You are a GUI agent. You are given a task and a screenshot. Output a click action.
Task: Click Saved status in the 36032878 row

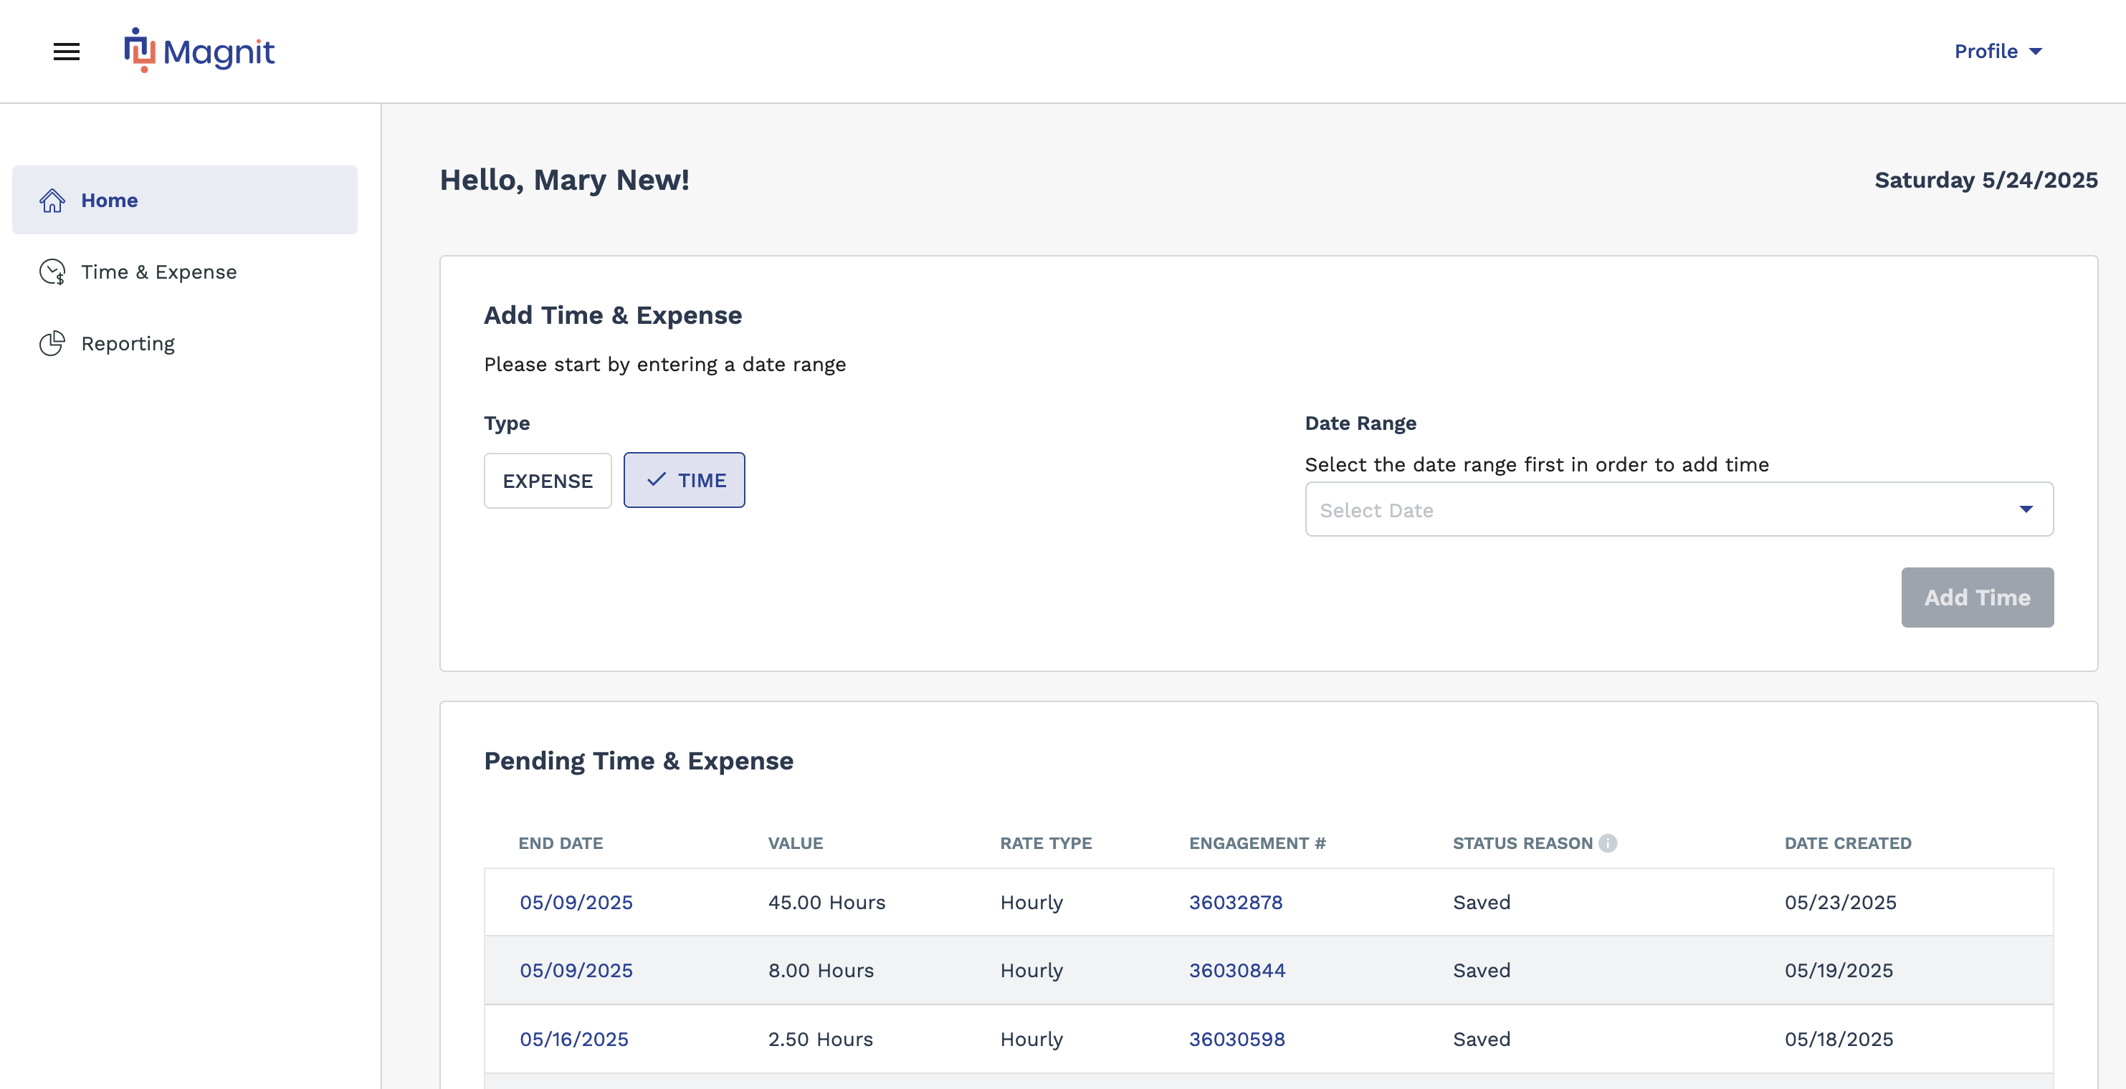click(x=1482, y=902)
